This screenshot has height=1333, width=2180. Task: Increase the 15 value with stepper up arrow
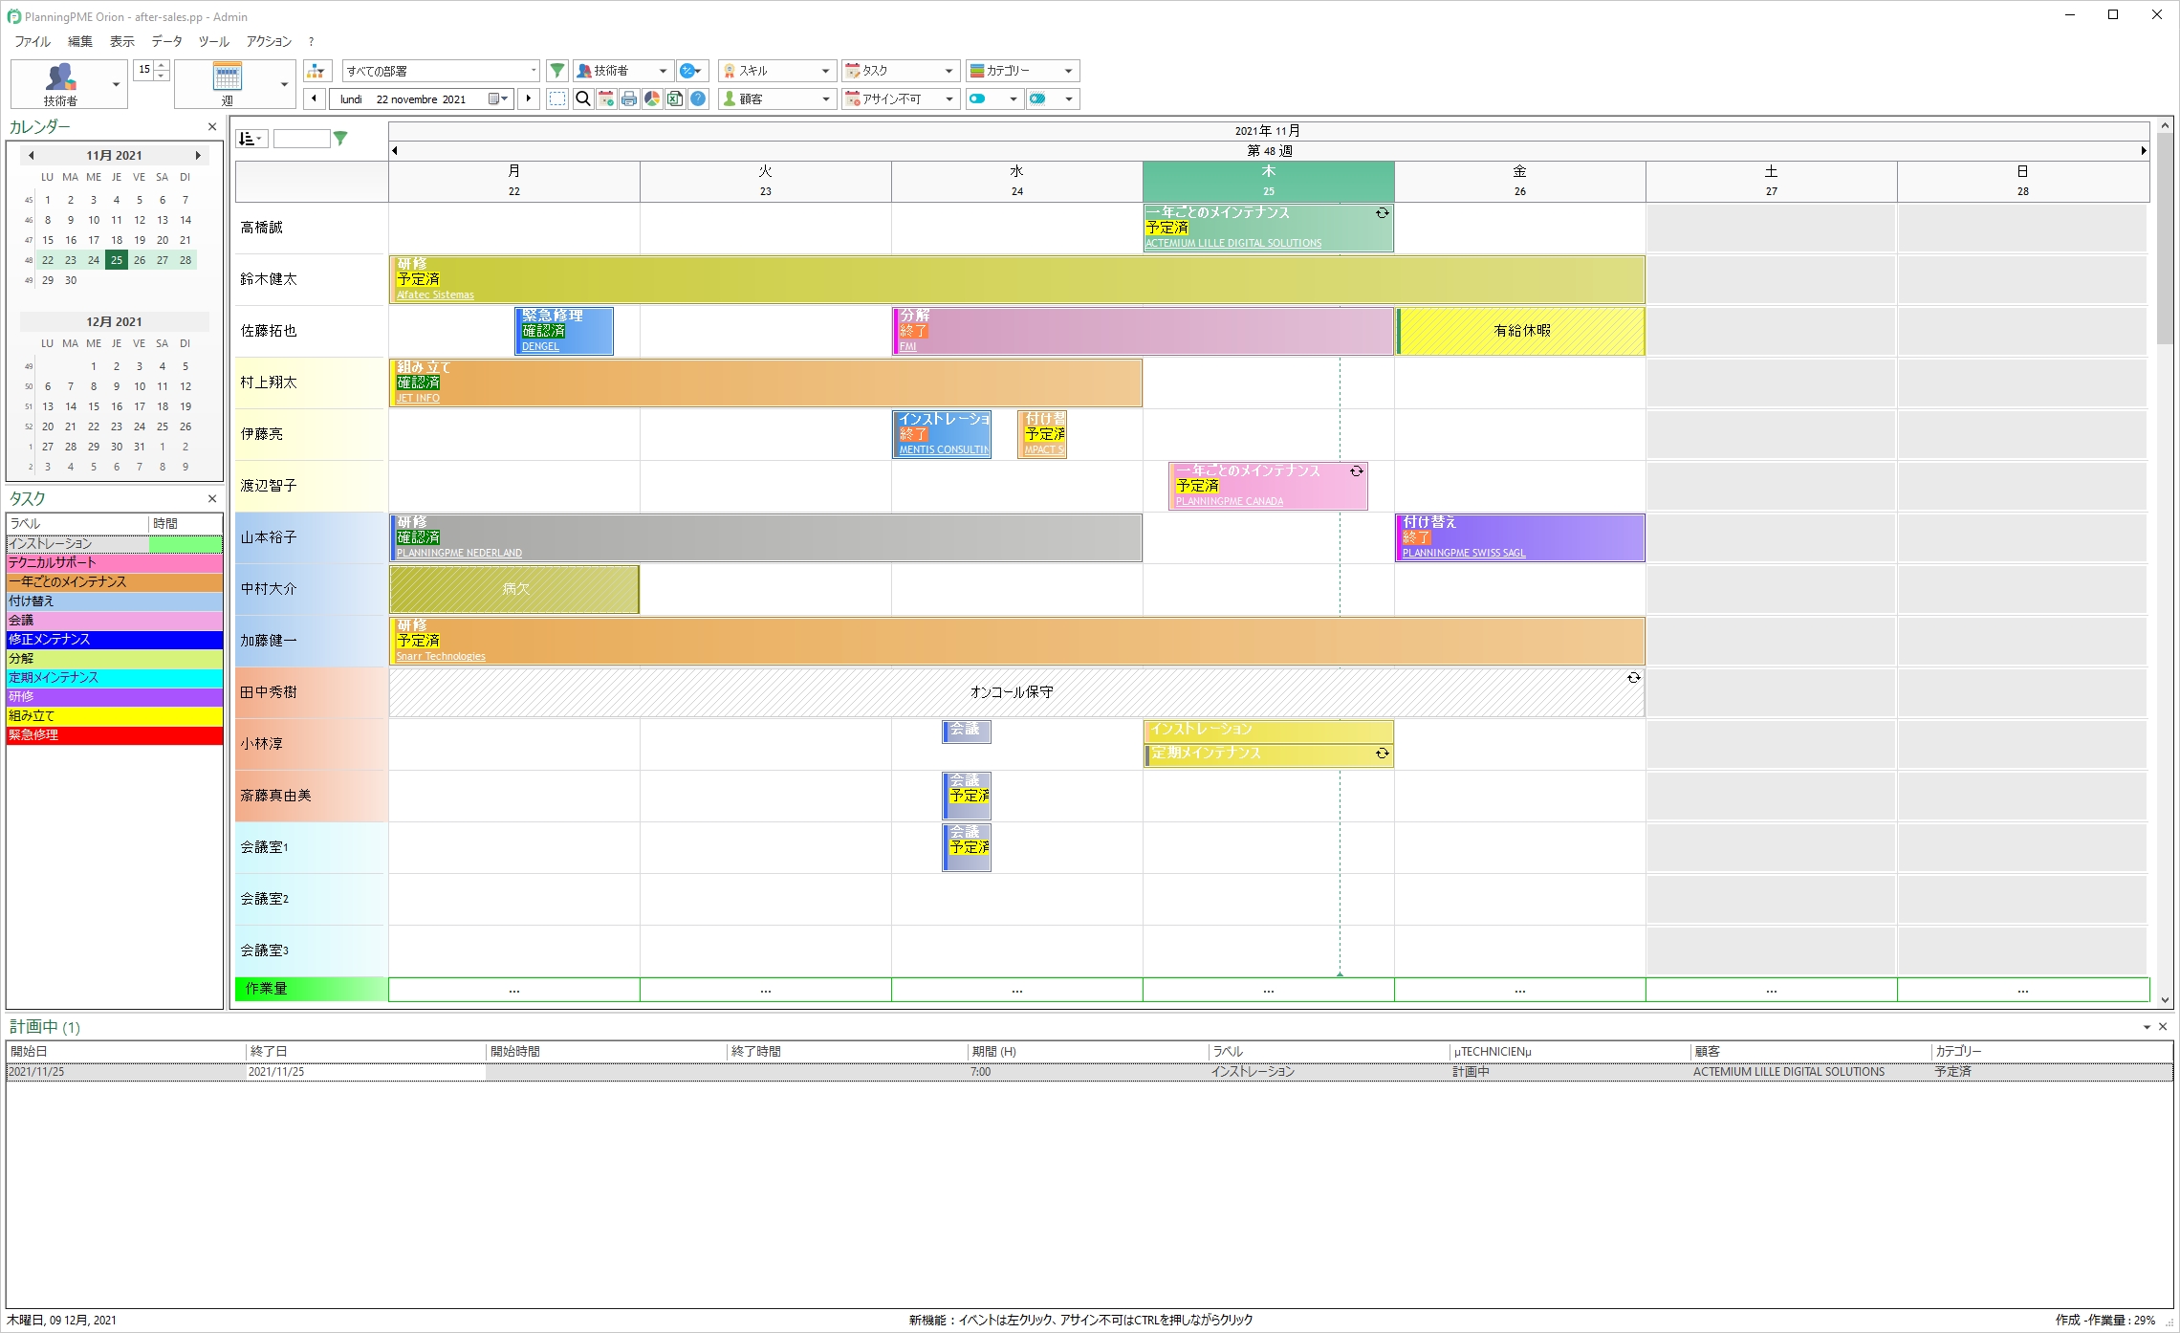point(162,65)
